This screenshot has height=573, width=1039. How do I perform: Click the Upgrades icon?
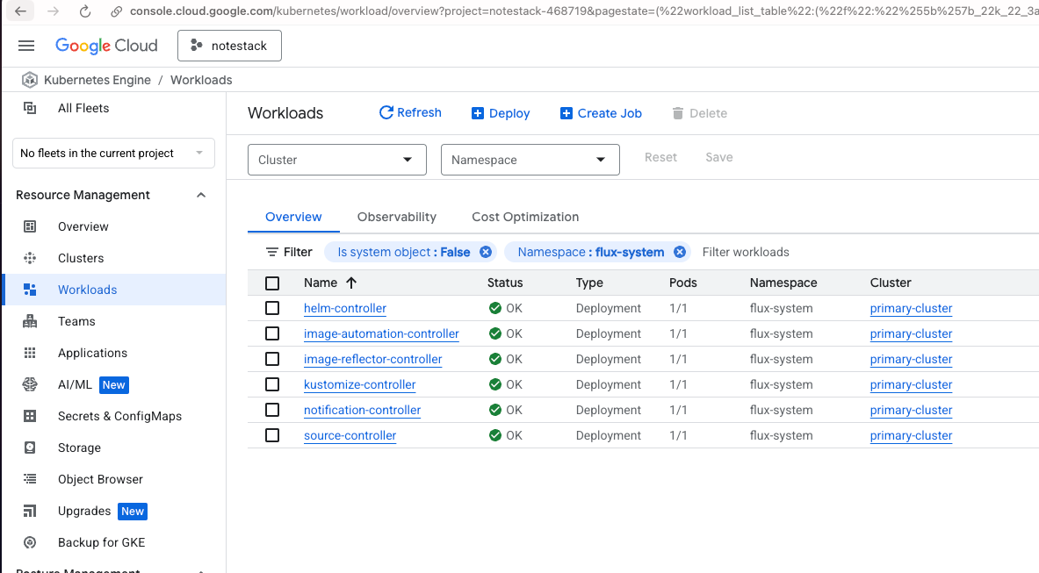[x=30, y=511]
